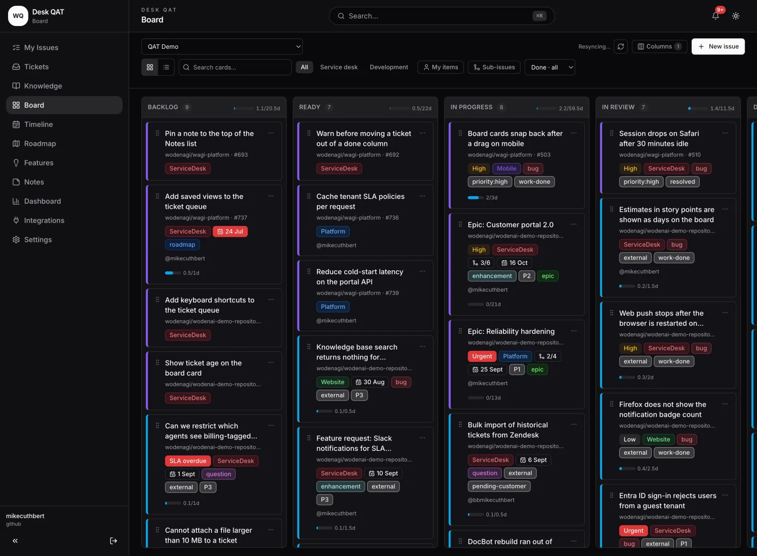Toggle the light/dark theme sun icon
This screenshot has height=556, width=757.
[x=736, y=16]
